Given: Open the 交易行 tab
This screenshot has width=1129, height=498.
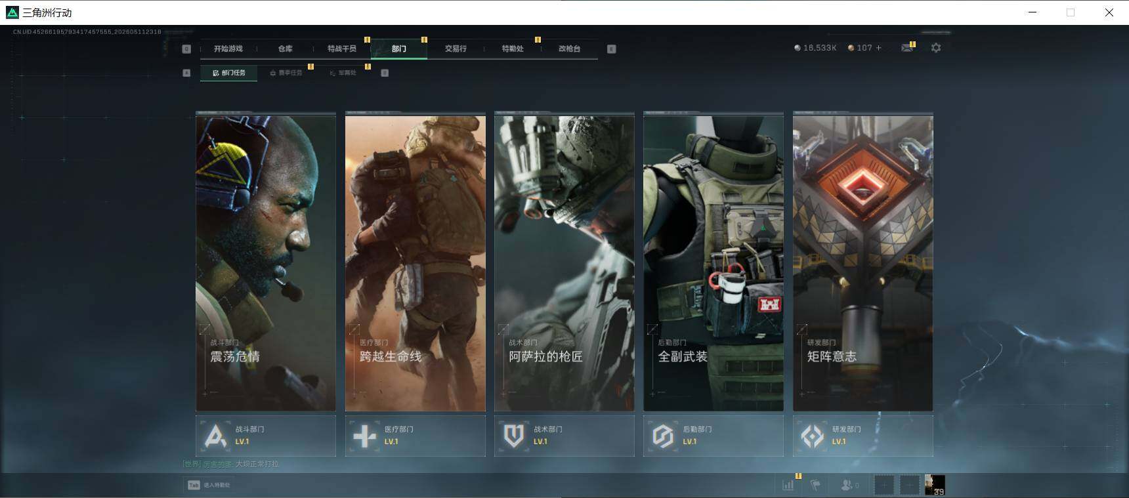Looking at the screenshot, I should pyautogui.click(x=456, y=49).
